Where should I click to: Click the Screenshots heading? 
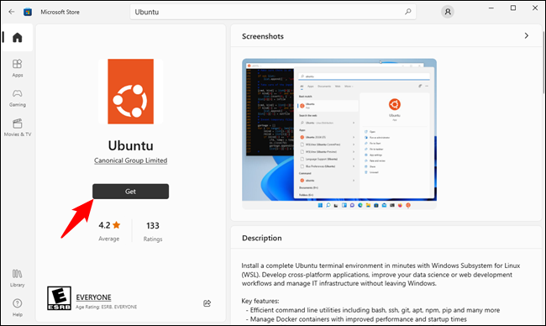(263, 36)
